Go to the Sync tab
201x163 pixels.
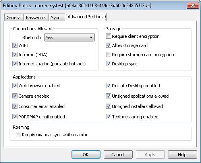click(56, 18)
